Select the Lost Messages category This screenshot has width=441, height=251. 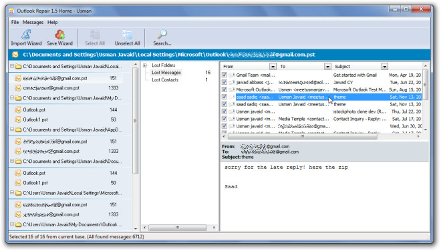point(166,73)
